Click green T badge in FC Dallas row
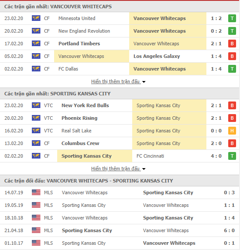This screenshot has width=240, height=250. pos(232,69)
